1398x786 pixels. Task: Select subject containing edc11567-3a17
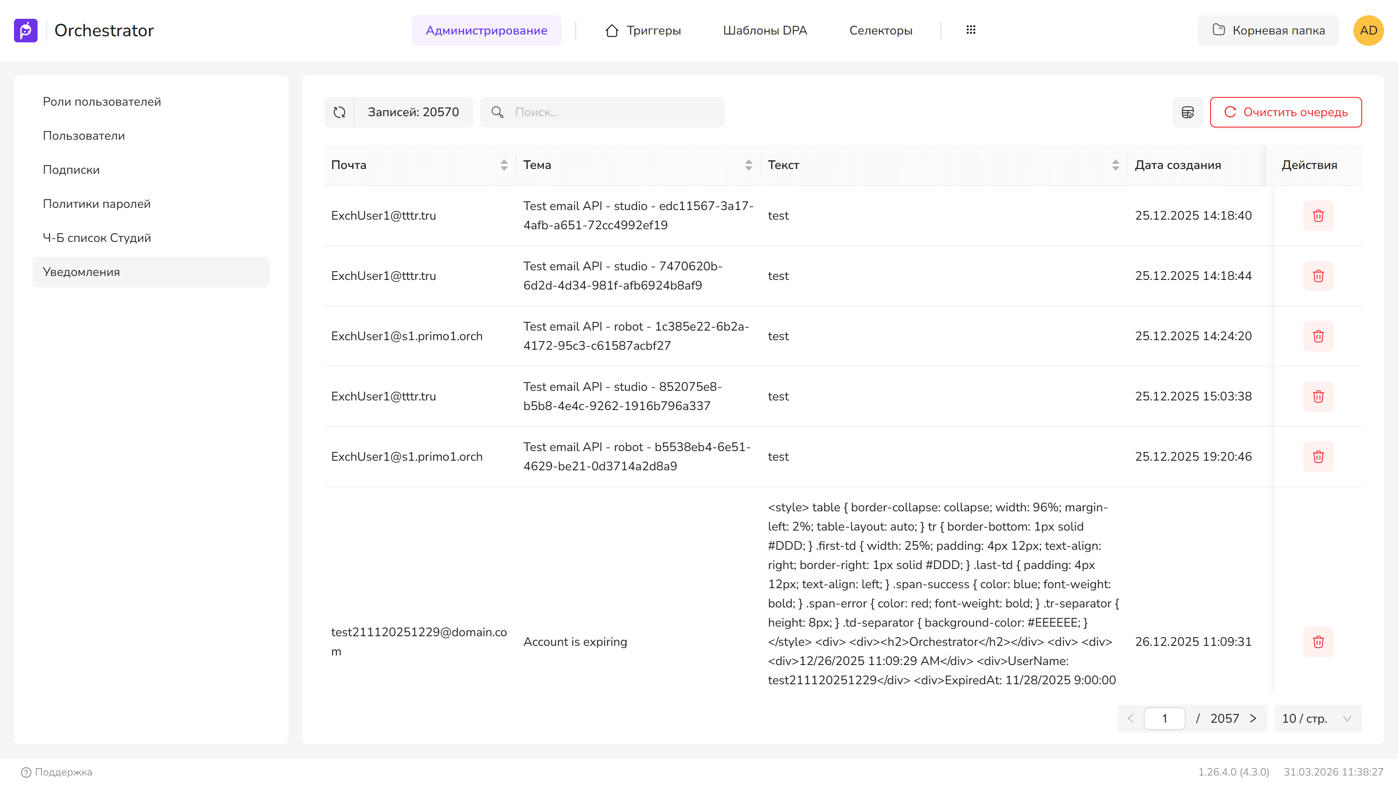pos(638,216)
